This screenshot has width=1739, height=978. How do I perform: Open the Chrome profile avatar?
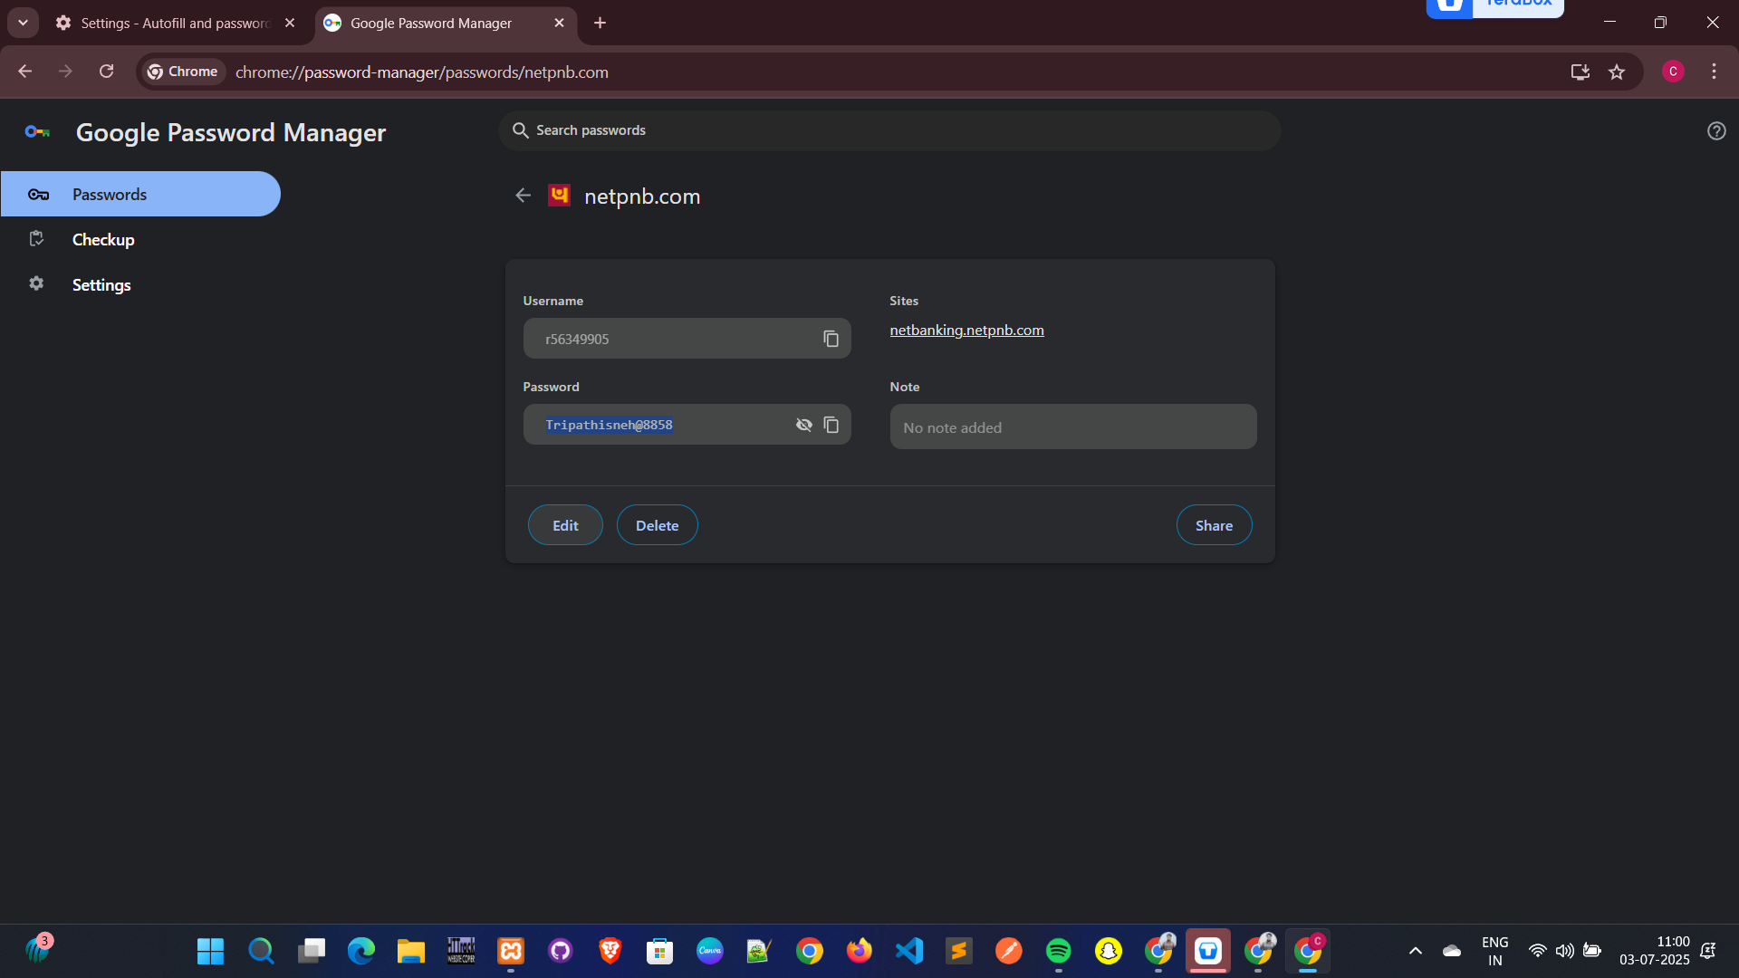(x=1673, y=72)
